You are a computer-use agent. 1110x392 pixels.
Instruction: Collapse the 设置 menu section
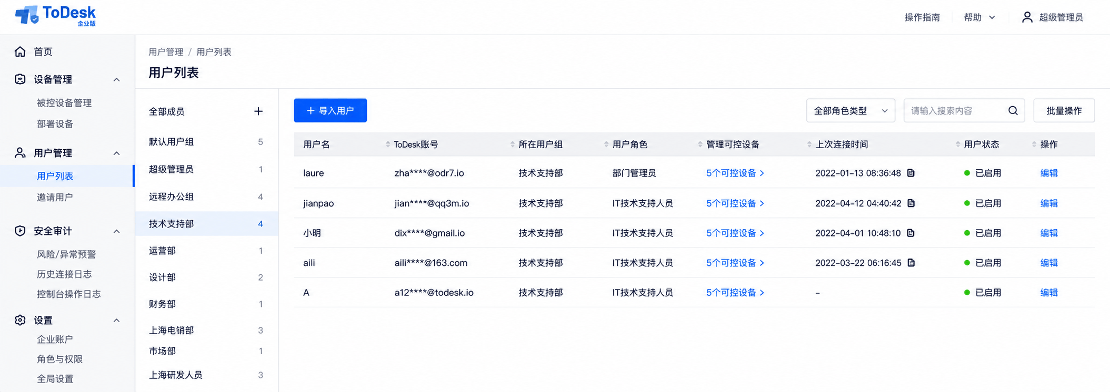(x=117, y=321)
